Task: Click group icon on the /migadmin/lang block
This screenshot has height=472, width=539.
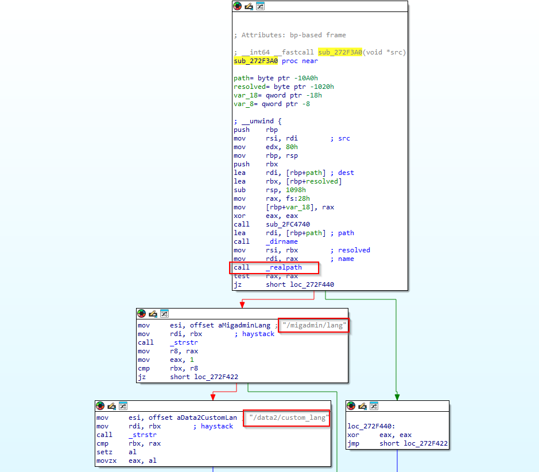Action: click(x=164, y=314)
